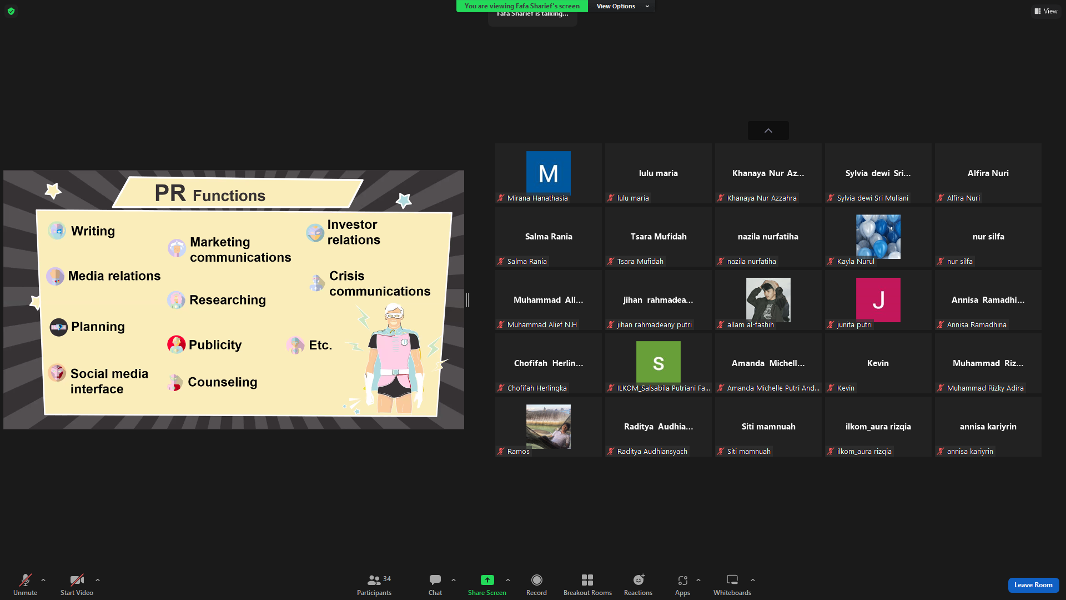Viewport: 1066px width, 600px height.
Task: Click the Social media interface icon
Action: [57, 373]
